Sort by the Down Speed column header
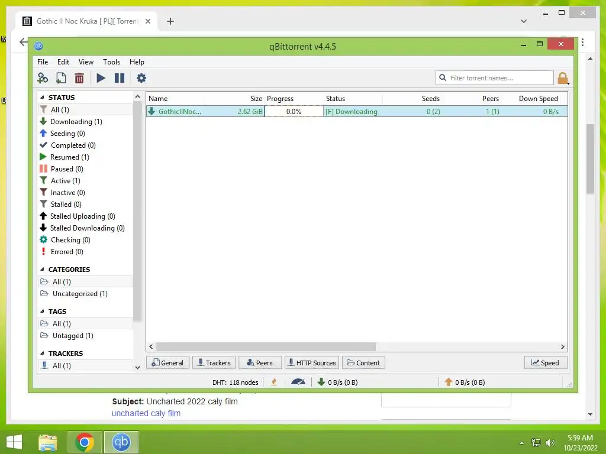The height and width of the screenshot is (454, 606). point(533,99)
